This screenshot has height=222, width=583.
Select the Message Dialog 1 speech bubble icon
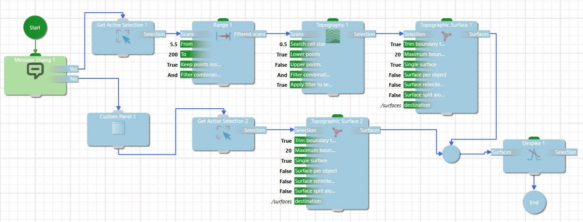click(x=35, y=71)
